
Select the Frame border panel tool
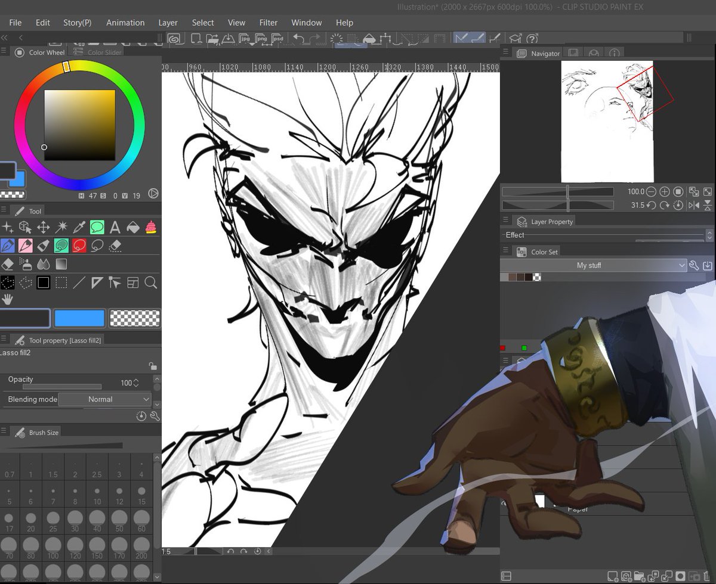(132, 282)
